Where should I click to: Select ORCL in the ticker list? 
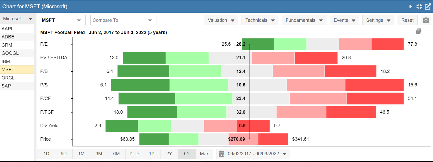(17, 78)
